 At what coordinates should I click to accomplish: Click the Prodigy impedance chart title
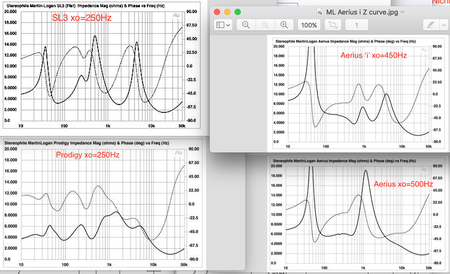pyautogui.click(x=87, y=143)
